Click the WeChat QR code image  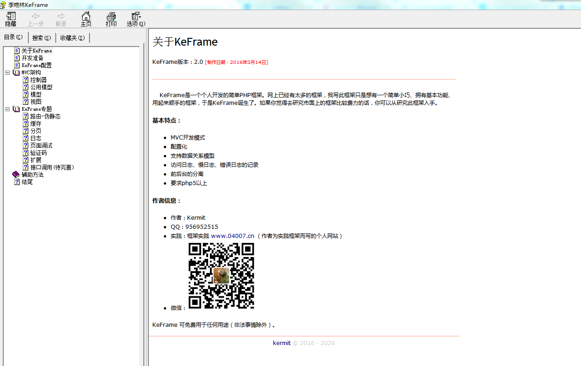[221, 275]
